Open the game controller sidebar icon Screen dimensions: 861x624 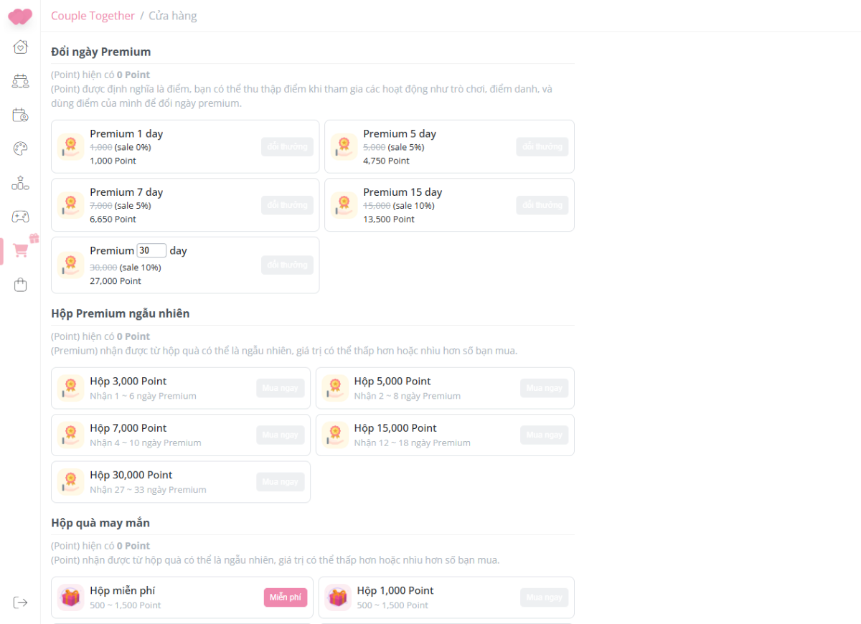coord(20,217)
